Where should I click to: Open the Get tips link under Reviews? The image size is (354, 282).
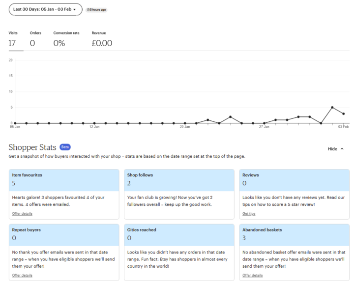[249, 213]
